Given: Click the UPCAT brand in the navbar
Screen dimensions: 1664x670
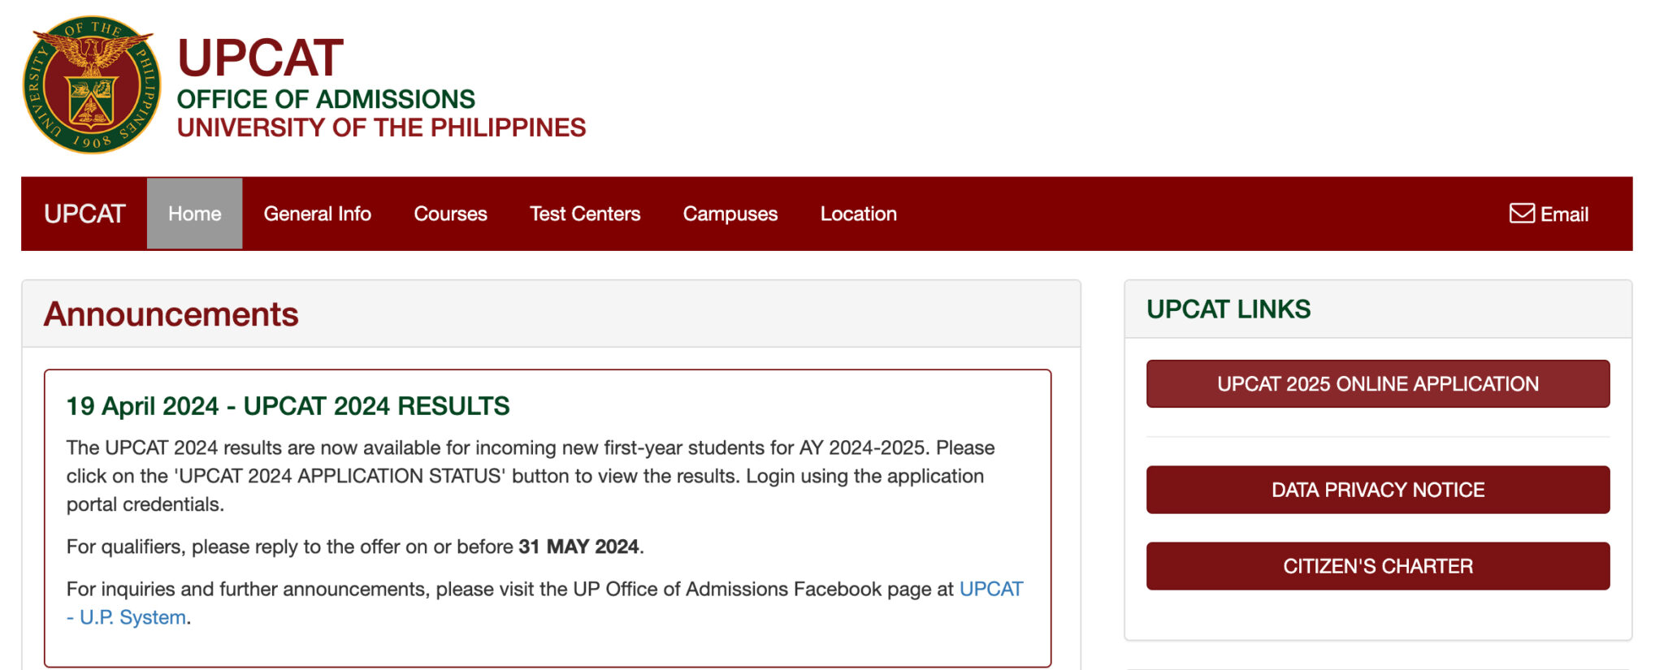Looking at the screenshot, I should pos(84,214).
